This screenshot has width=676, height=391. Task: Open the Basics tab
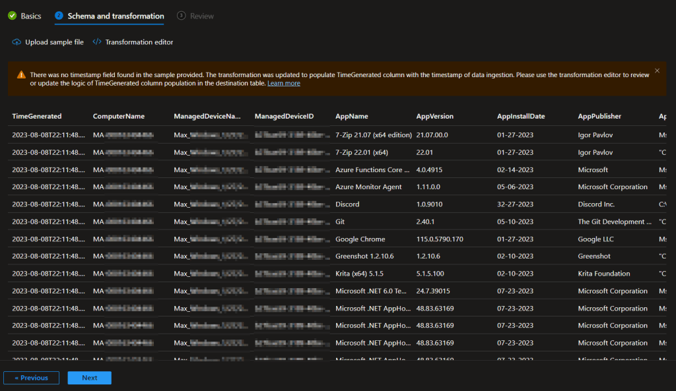tap(30, 16)
